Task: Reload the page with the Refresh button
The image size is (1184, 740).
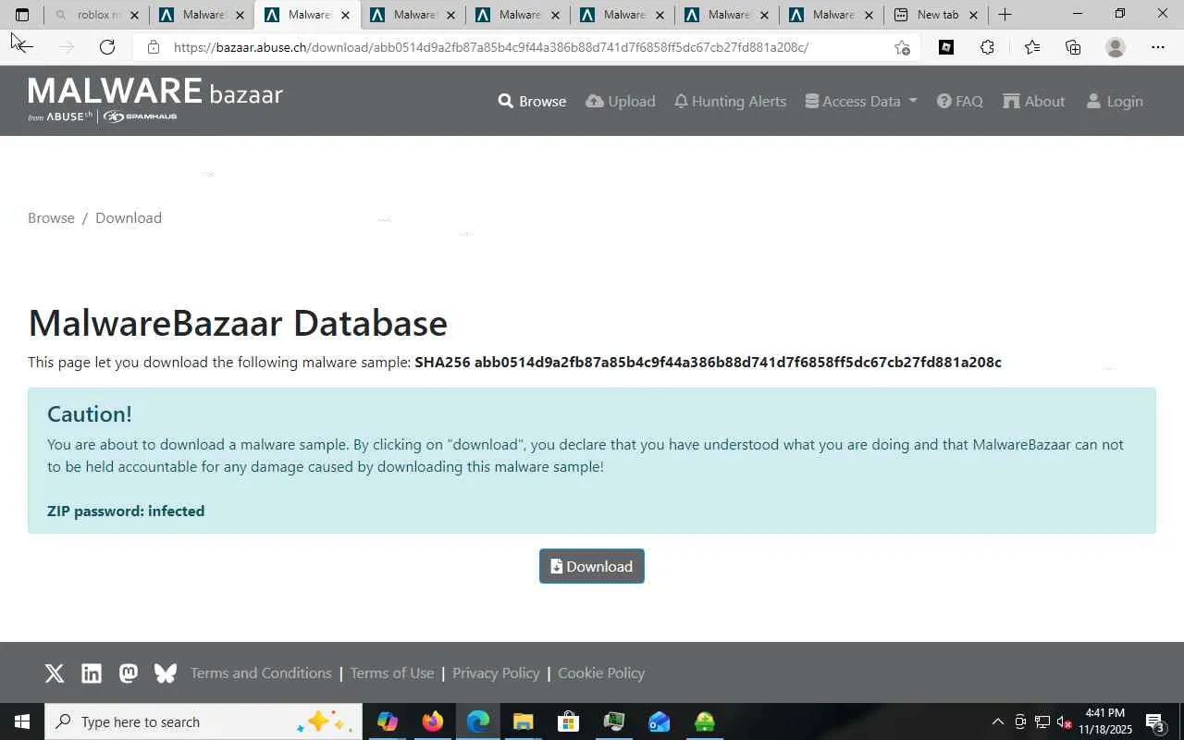Action: tap(107, 47)
